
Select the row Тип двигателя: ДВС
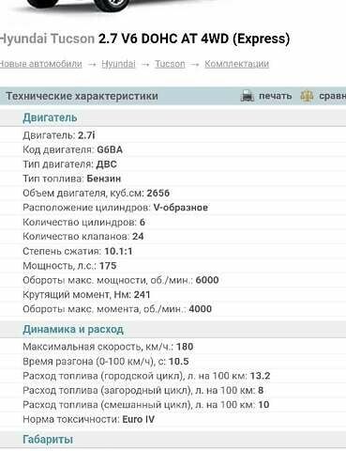[173, 164]
